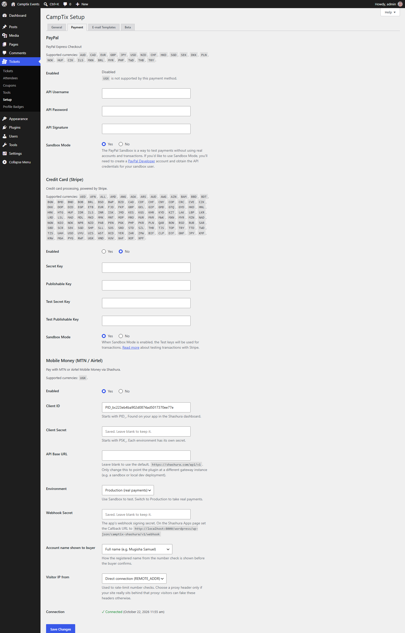The image size is (405, 633).
Task: Switch to the E-mail Templates tab
Action: point(104,27)
